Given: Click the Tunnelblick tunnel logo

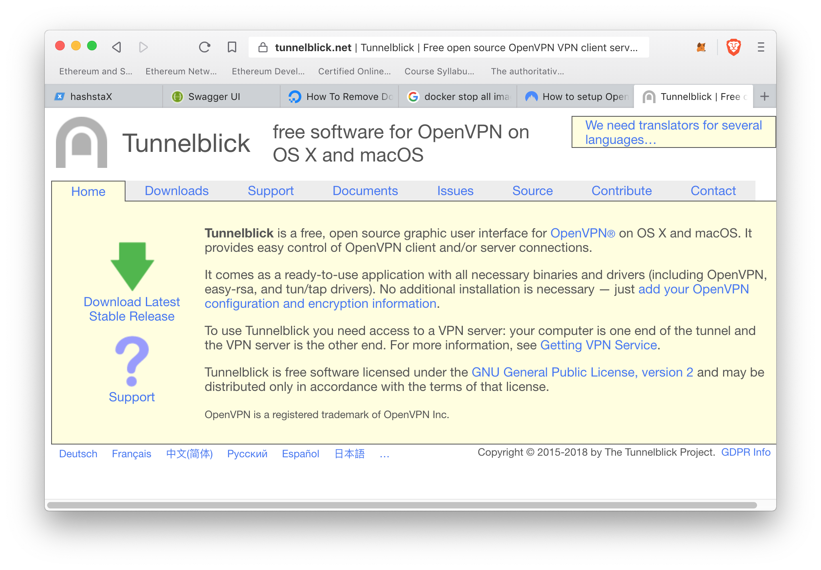Looking at the screenshot, I should click(x=82, y=143).
